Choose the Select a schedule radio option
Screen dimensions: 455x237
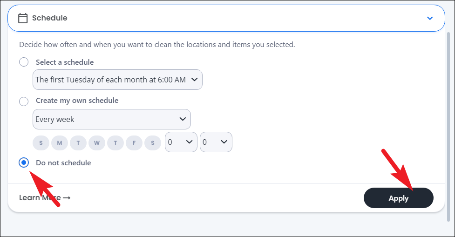pyautogui.click(x=24, y=62)
